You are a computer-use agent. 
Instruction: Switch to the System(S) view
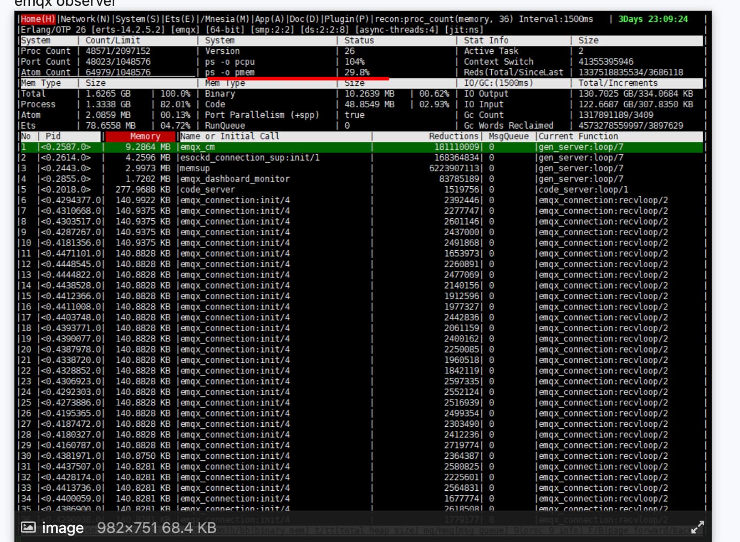point(137,19)
